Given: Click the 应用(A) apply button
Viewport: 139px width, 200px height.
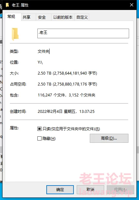Looking at the screenshot, I should point(120,189).
